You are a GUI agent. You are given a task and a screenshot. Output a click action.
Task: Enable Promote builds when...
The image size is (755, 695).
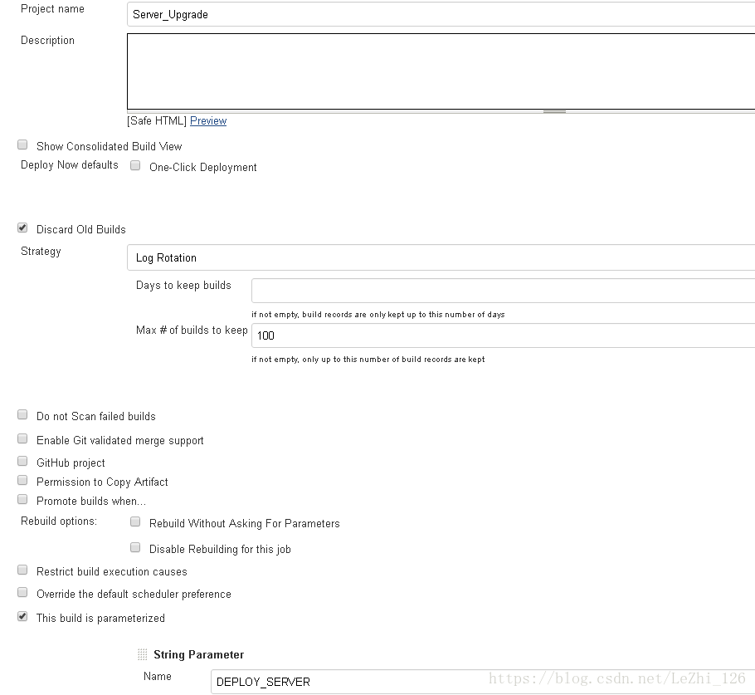pyautogui.click(x=22, y=499)
